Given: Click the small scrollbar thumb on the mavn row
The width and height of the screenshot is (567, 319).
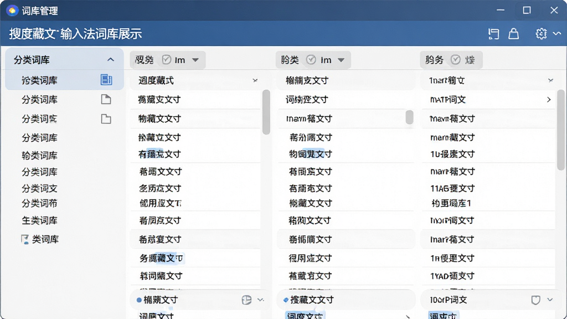Looking at the screenshot, I should pos(409,117).
